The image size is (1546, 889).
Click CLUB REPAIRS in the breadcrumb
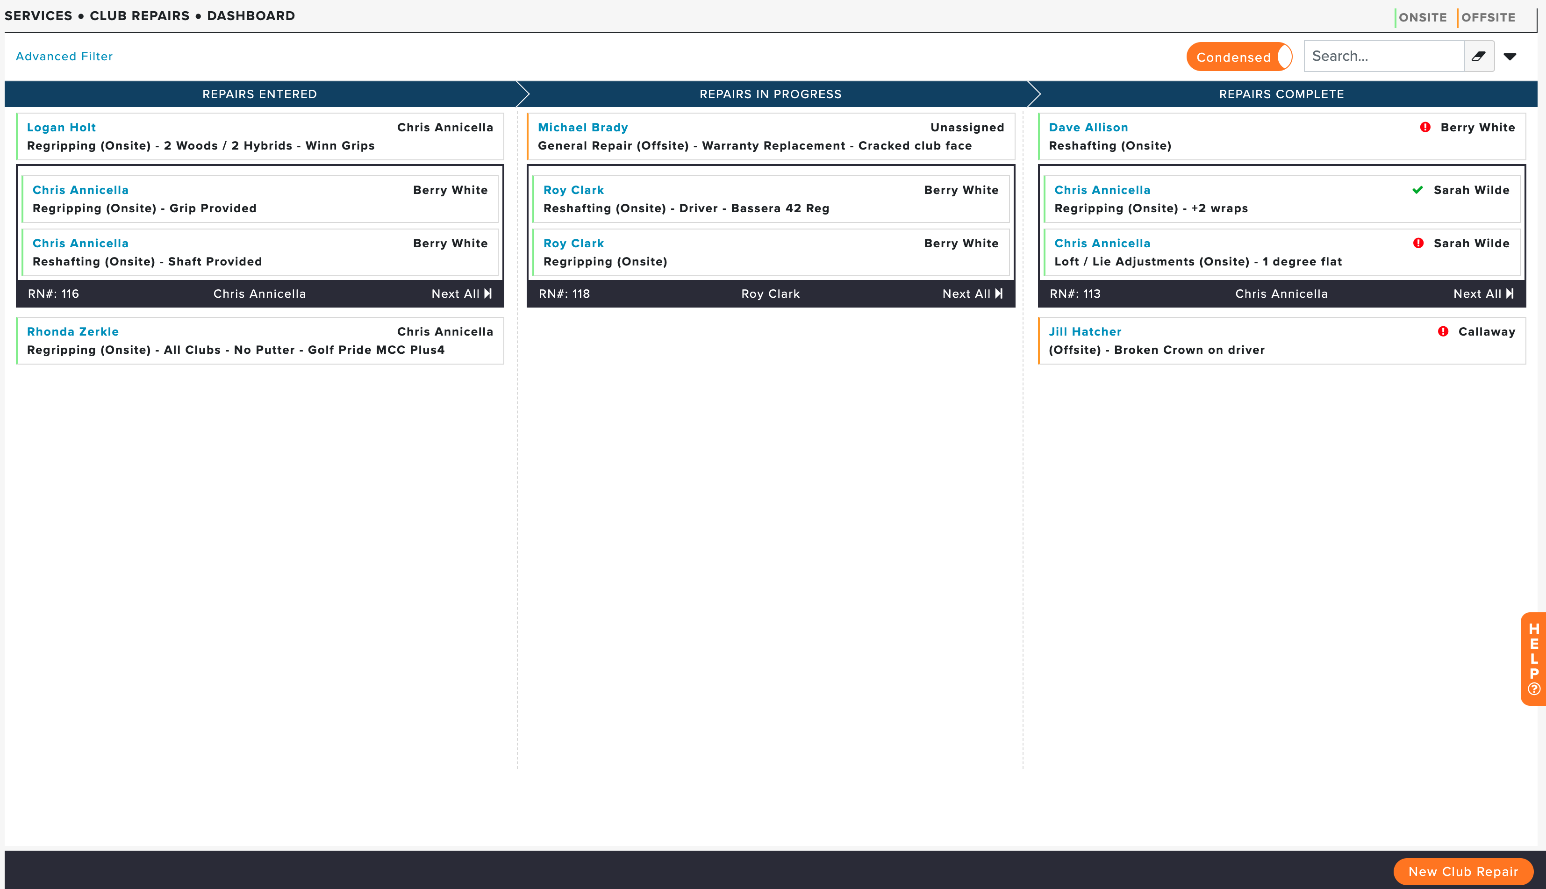click(x=140, y=16)
